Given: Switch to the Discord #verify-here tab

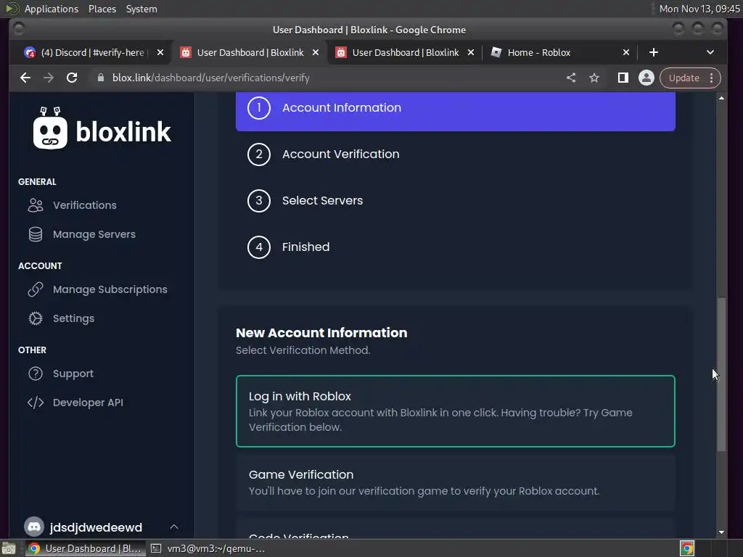Looking at the screenshot, I should (93, 52).
